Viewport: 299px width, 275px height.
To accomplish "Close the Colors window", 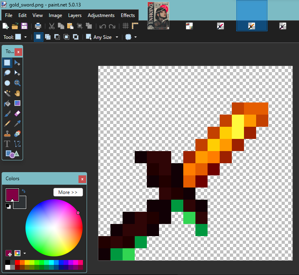I will pos(82,179).
